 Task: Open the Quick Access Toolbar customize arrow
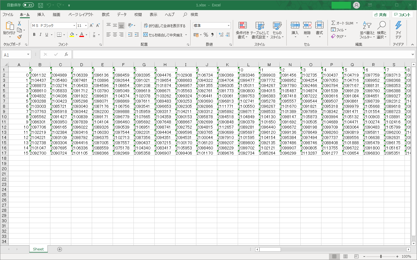click(69, 5)
